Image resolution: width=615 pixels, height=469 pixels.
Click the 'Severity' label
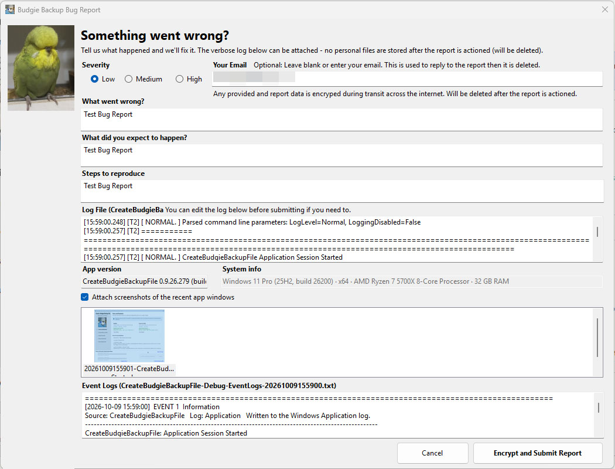pos(95,65)
